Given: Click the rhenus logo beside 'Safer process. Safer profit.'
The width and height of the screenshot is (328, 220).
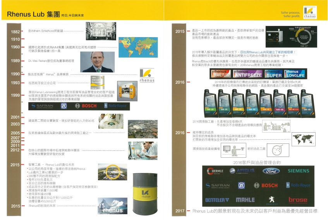Looking at the screenshot, I should 310,12.
